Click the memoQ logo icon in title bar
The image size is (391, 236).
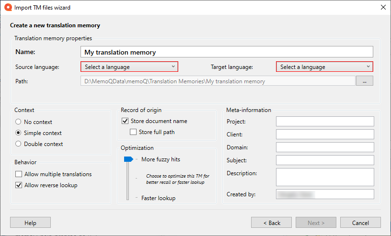[8, 8]
